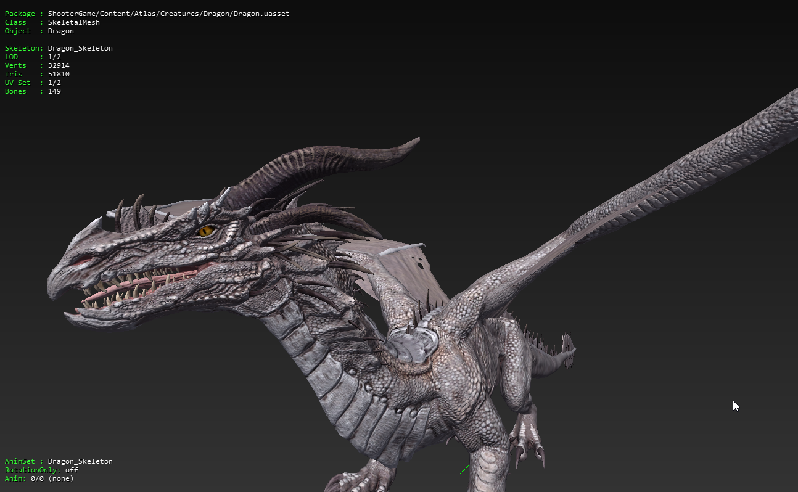Click the Object name Dragon
798x492 pixels.
click(60, 31)
